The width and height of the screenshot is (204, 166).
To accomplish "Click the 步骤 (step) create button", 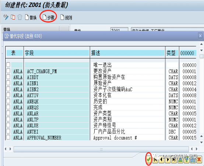I will click(x=49, y=17).
